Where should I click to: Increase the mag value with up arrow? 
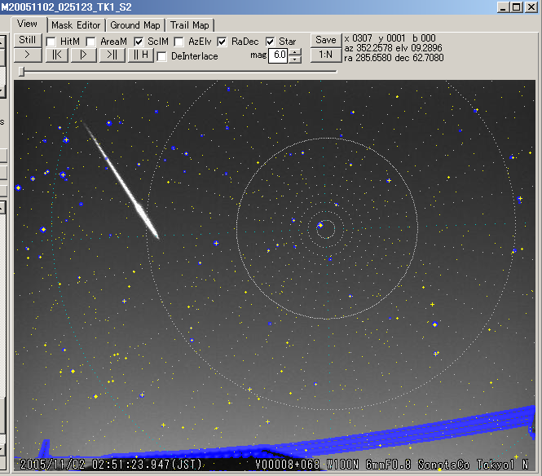[295, 51]
